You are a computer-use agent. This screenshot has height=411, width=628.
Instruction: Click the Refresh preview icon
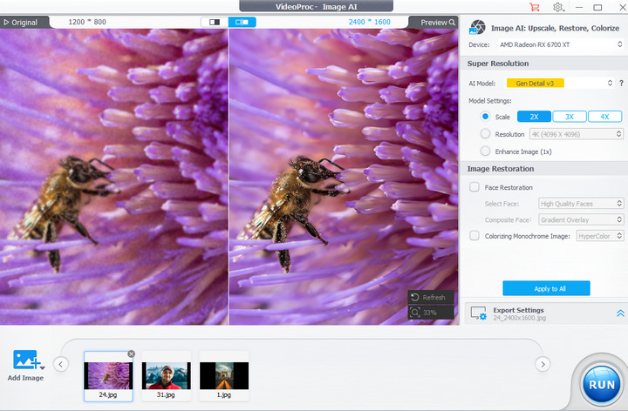point(415,297)
